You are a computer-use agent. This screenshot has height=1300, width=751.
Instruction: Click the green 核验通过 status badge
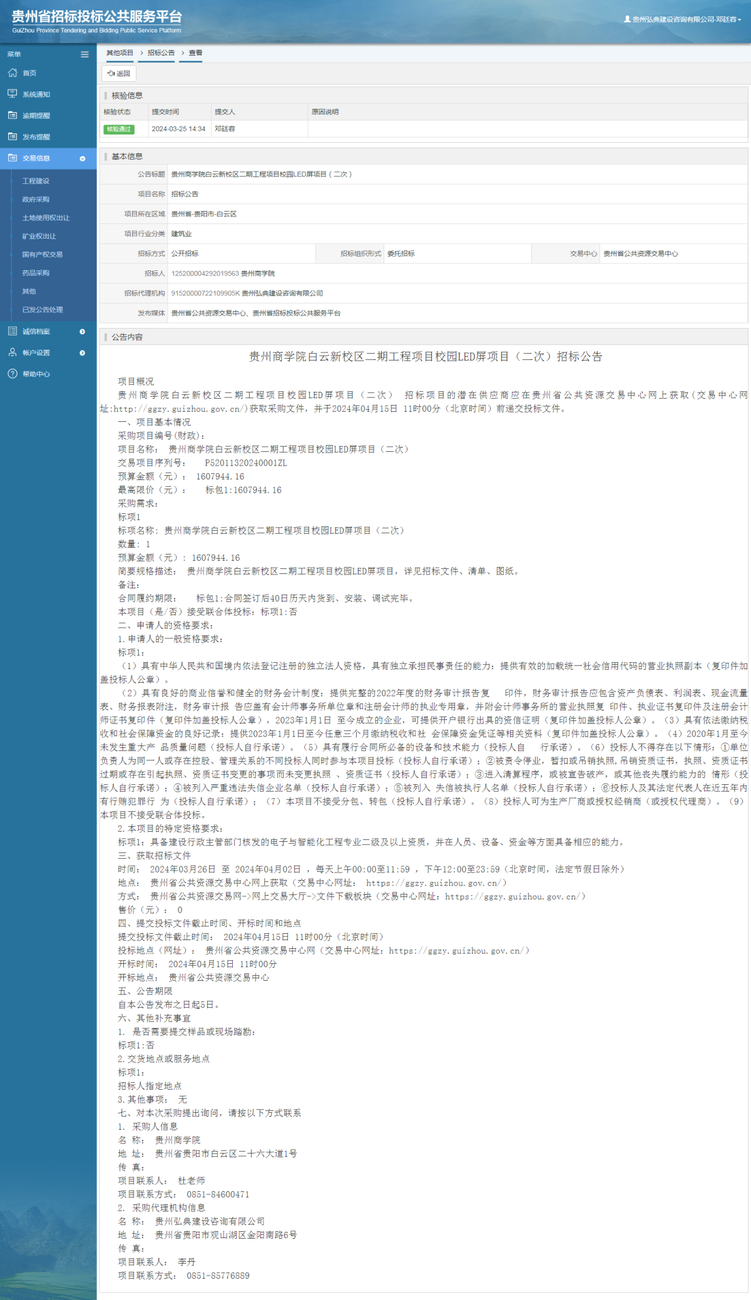point(119,129)
